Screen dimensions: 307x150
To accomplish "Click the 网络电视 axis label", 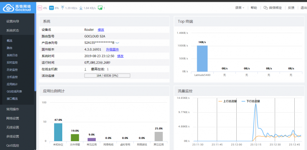I will 108,145.
